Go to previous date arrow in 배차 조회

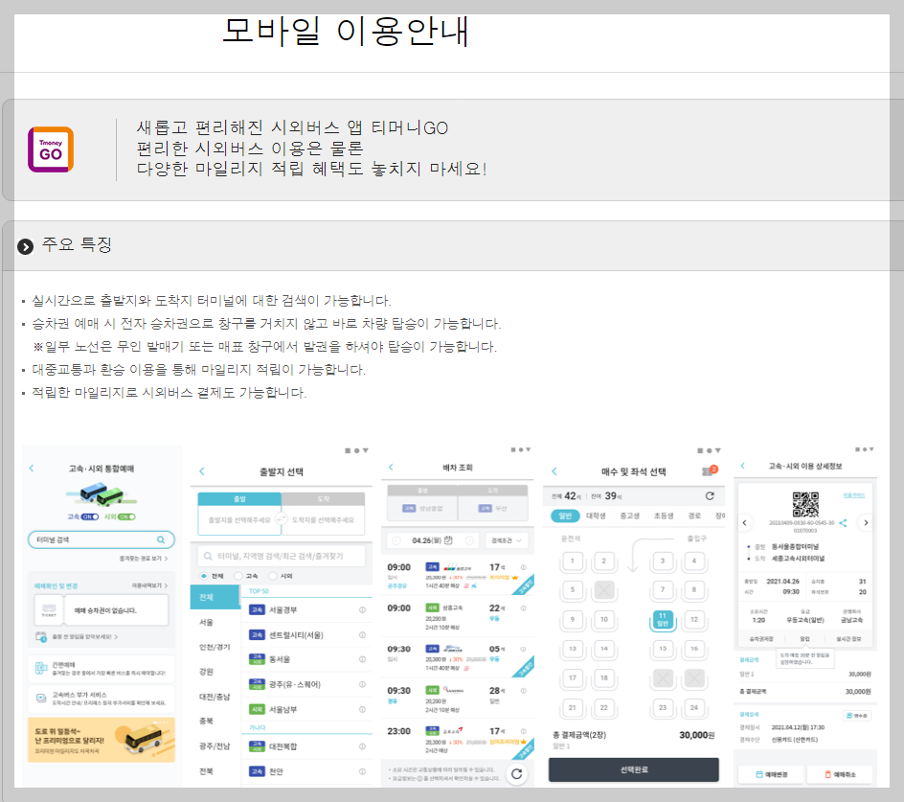pos(396,540)
